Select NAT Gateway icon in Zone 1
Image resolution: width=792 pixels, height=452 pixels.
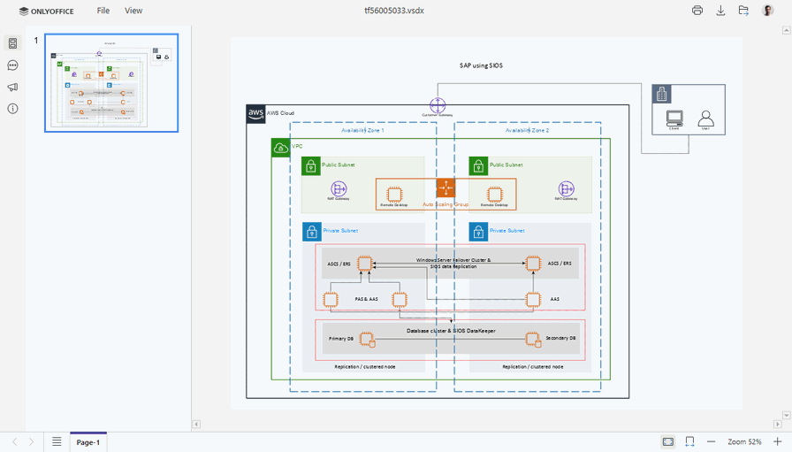pos(339,188)
